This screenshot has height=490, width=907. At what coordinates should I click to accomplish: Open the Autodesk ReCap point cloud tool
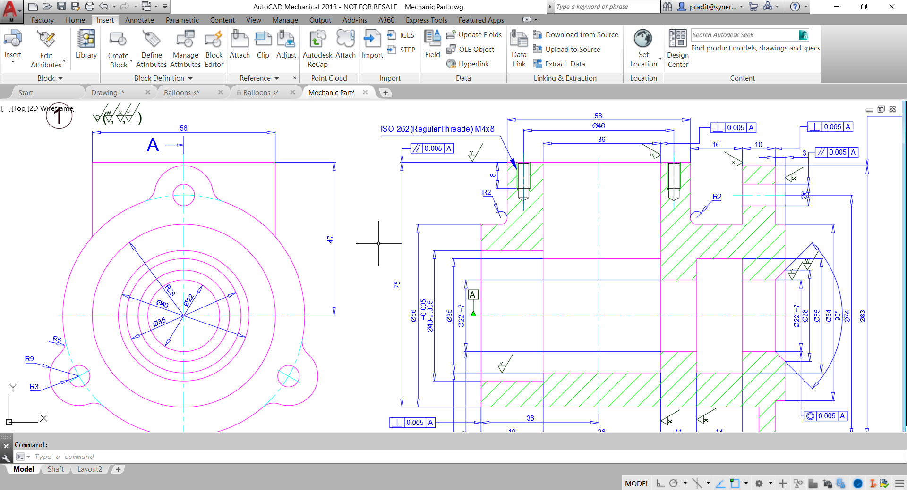point(317,45)
